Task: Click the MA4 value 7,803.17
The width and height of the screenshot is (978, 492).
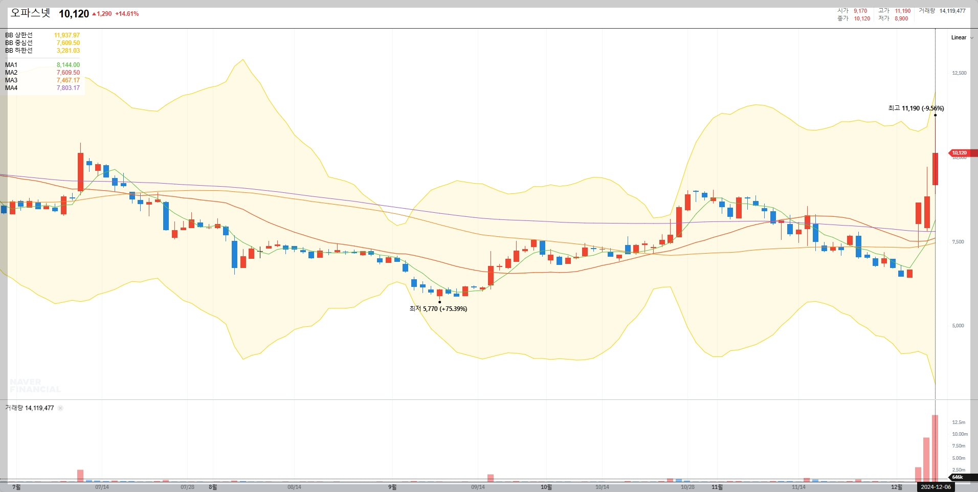Action: click(x=68, y=88)
